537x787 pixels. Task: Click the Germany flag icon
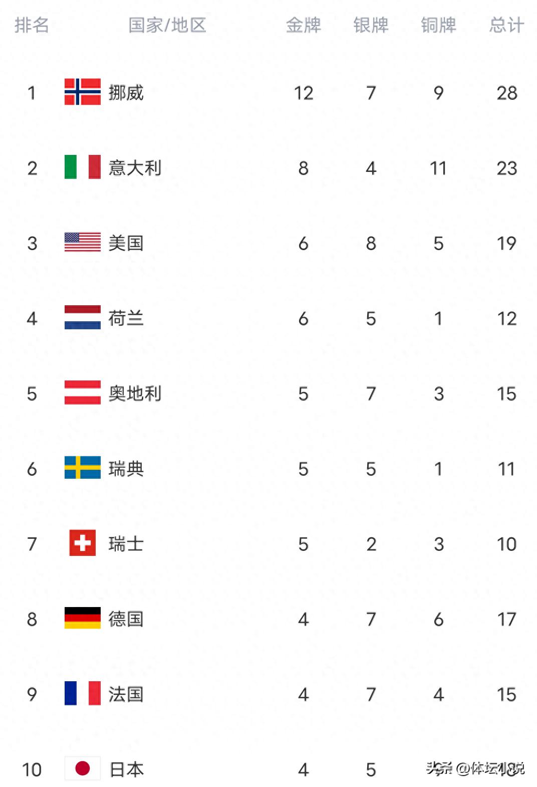(x=83, y=618)
